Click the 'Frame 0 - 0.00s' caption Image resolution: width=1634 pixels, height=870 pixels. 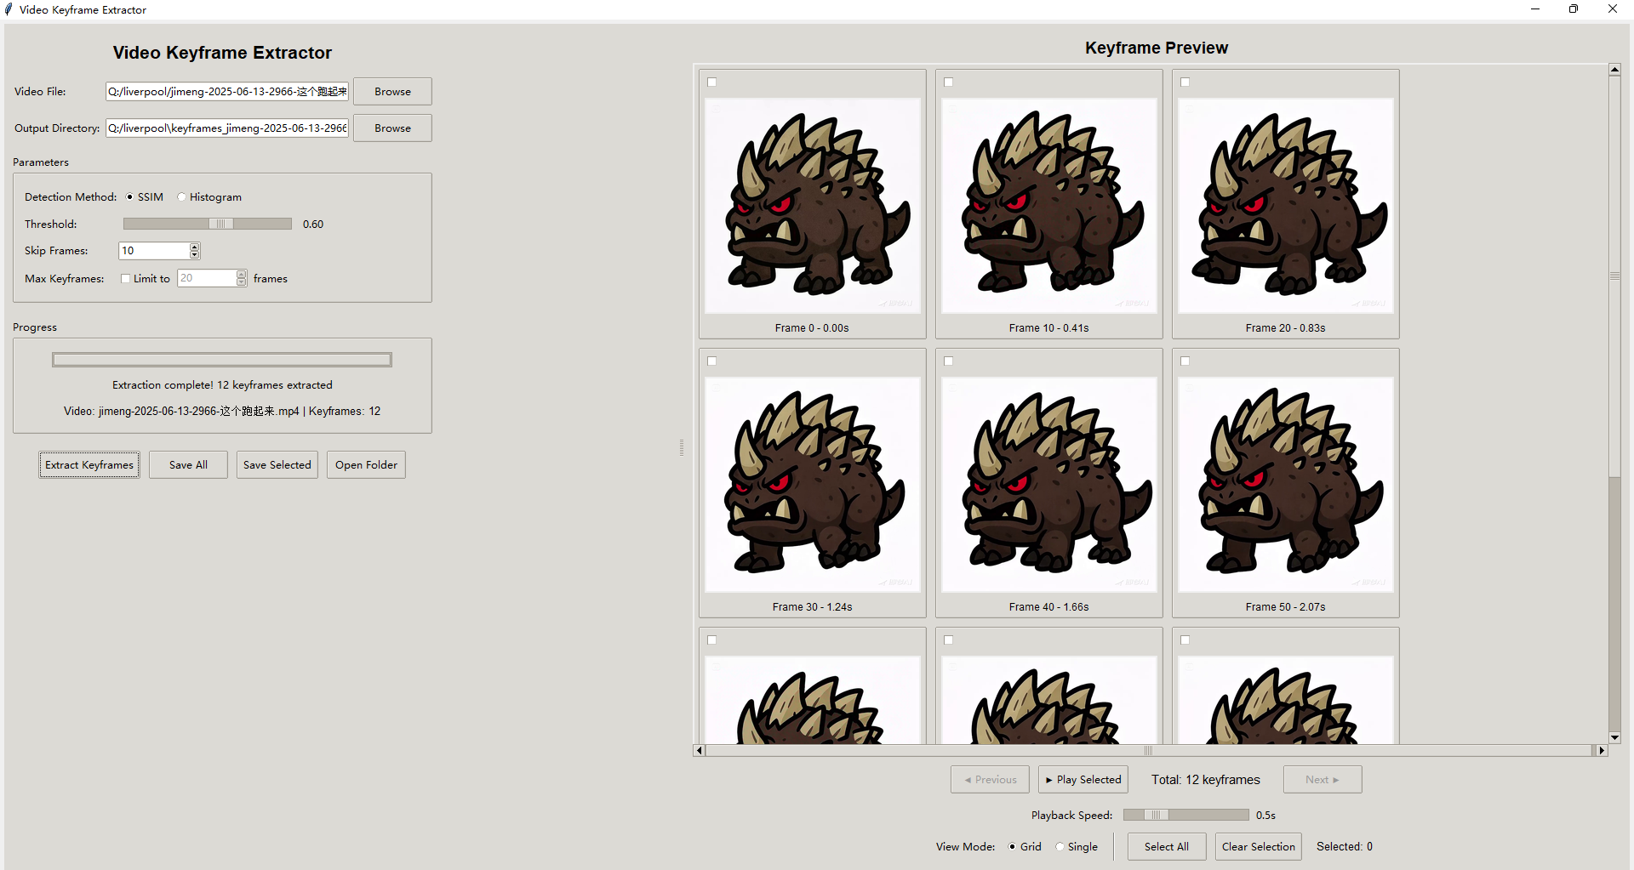(812, 328)
